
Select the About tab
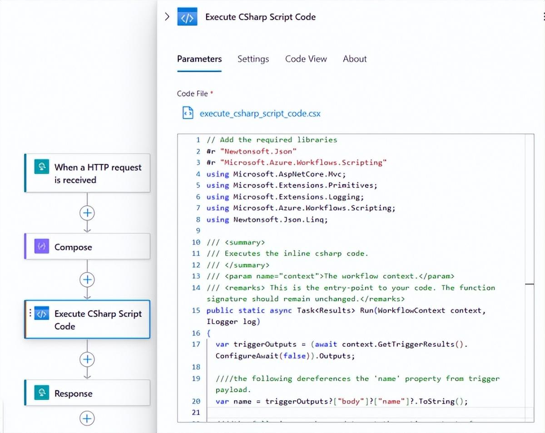355,59
